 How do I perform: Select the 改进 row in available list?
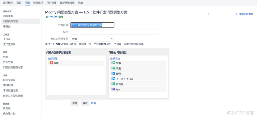coord(138,68)
